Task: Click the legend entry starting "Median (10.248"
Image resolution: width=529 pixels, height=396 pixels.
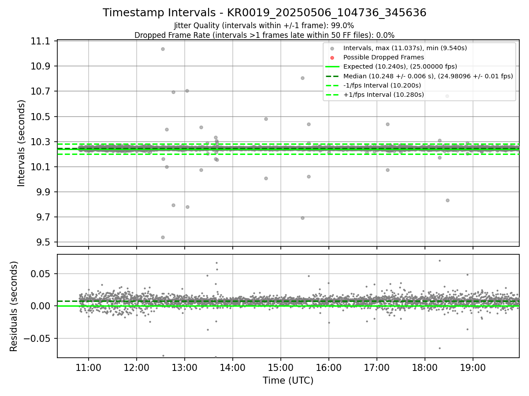Action: click(x=428, y=76)
